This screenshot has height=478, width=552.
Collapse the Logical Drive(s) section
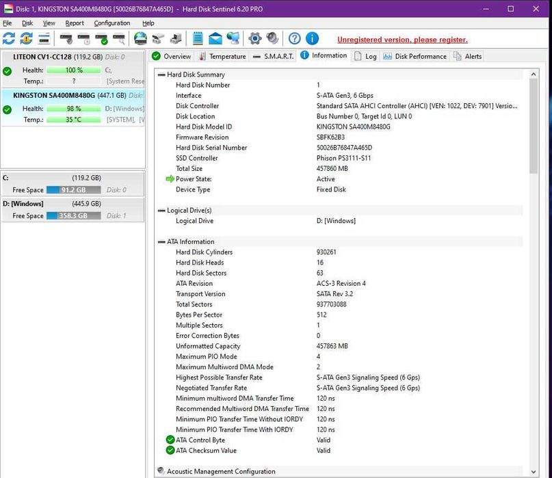161,211
